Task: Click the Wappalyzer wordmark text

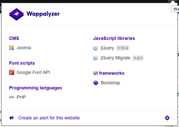Action: click(x=43, y=14)
